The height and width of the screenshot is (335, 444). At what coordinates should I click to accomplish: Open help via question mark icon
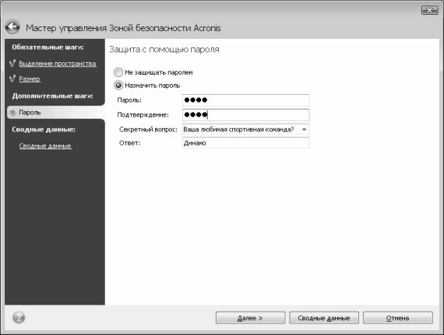19,317
